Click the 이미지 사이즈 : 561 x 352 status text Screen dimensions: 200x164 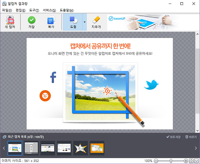tap(20, 161)
